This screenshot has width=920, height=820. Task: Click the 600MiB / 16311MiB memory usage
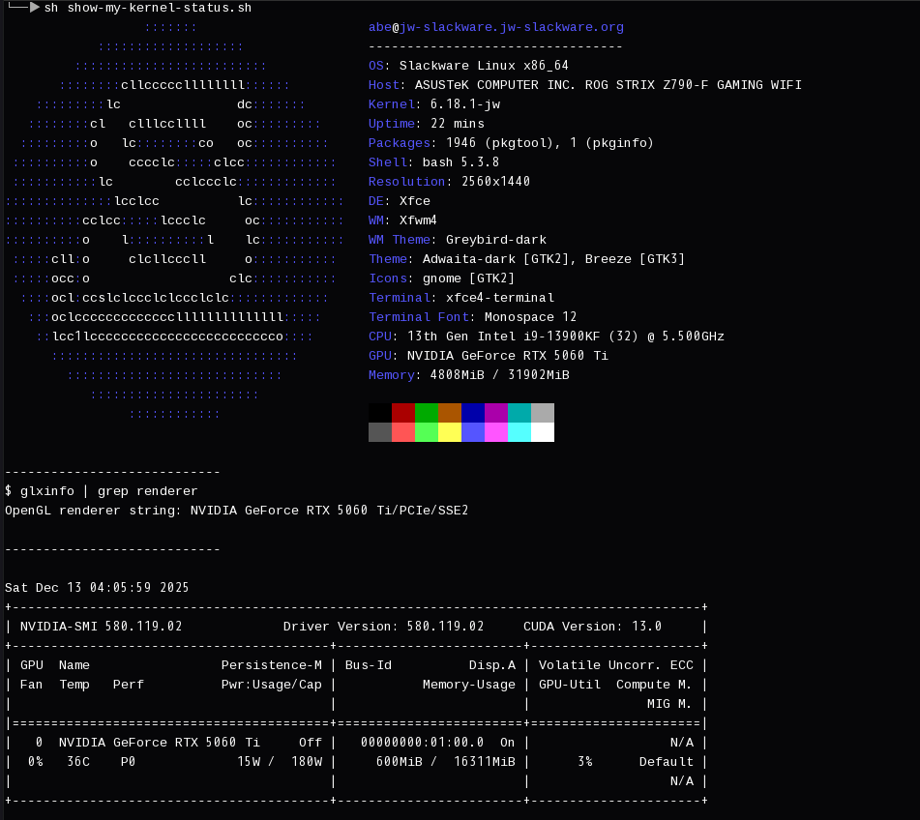(445, 762)
